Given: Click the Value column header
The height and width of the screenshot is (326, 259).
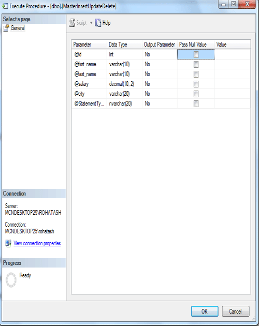Looking at the screenshot, I should pos(233,45).
